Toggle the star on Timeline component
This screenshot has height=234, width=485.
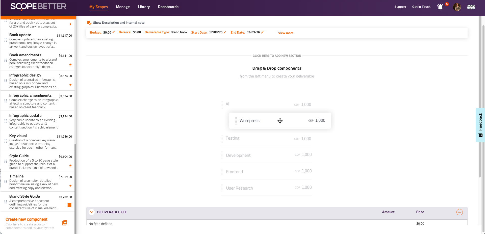[70, 186]
